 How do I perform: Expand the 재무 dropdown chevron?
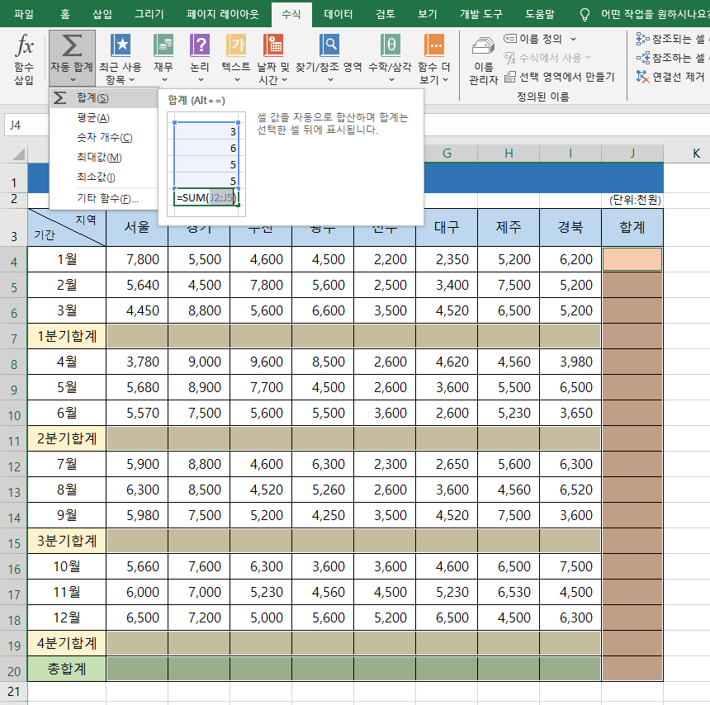(x=165, y=80)
